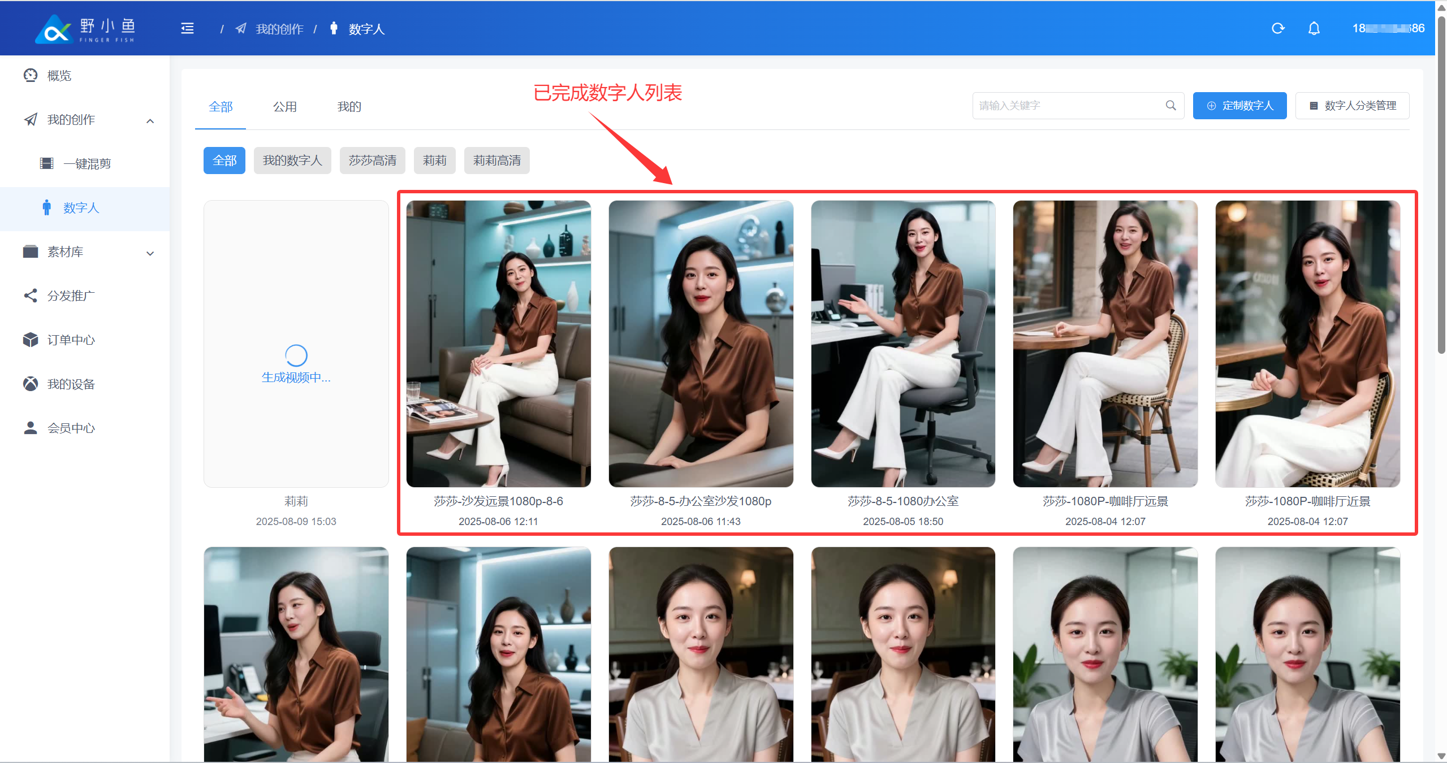Click the sidebar collapse menu icon
Viewport: 1447px width, 763px height.
click(187, 28)
